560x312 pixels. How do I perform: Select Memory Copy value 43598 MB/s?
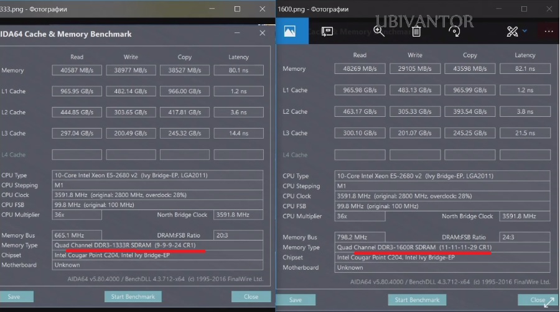coord(470,68)
